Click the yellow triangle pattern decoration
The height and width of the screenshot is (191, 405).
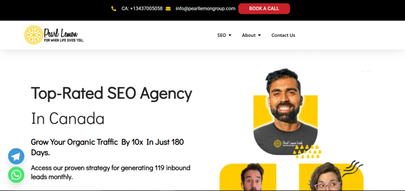point(307,152)
